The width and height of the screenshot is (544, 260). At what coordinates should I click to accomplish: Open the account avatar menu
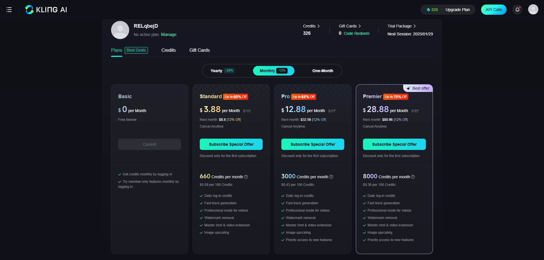coord(533,10)
